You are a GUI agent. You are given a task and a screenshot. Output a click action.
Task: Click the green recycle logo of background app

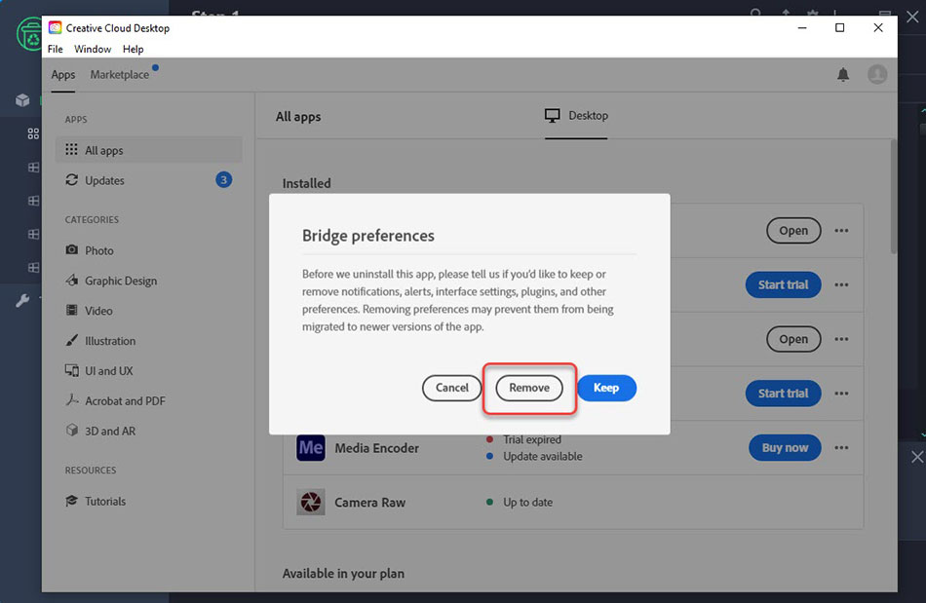(x=30, y=34)
